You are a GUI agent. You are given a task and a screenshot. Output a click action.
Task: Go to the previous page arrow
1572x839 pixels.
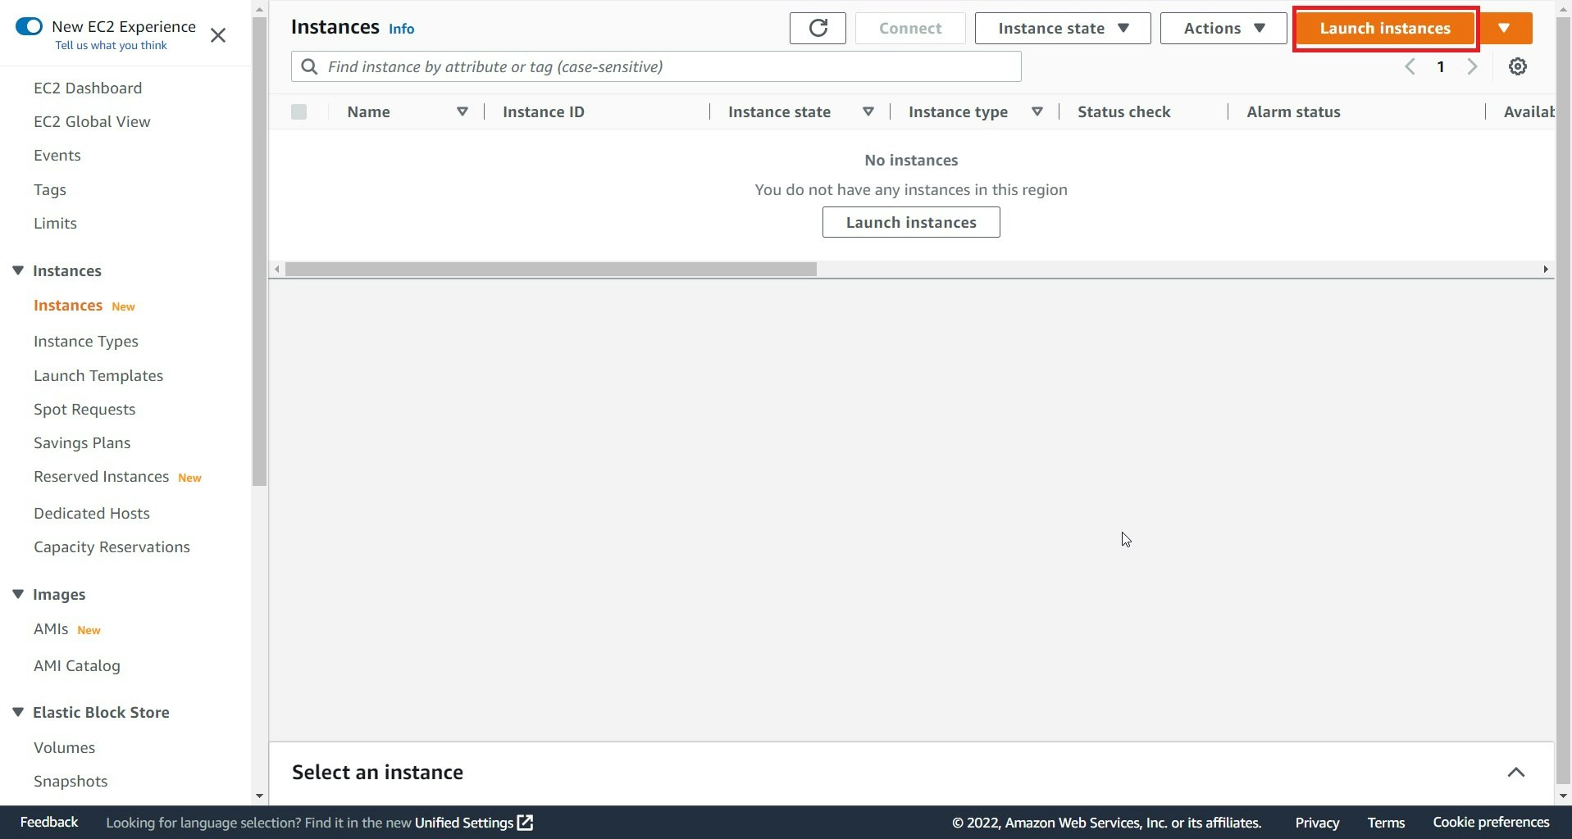1410,66
